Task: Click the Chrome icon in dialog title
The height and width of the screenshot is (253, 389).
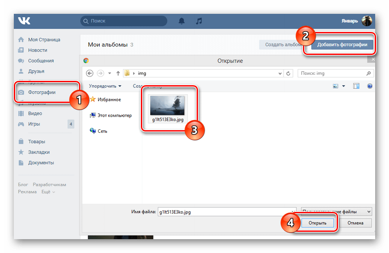Action: [86, 61]
